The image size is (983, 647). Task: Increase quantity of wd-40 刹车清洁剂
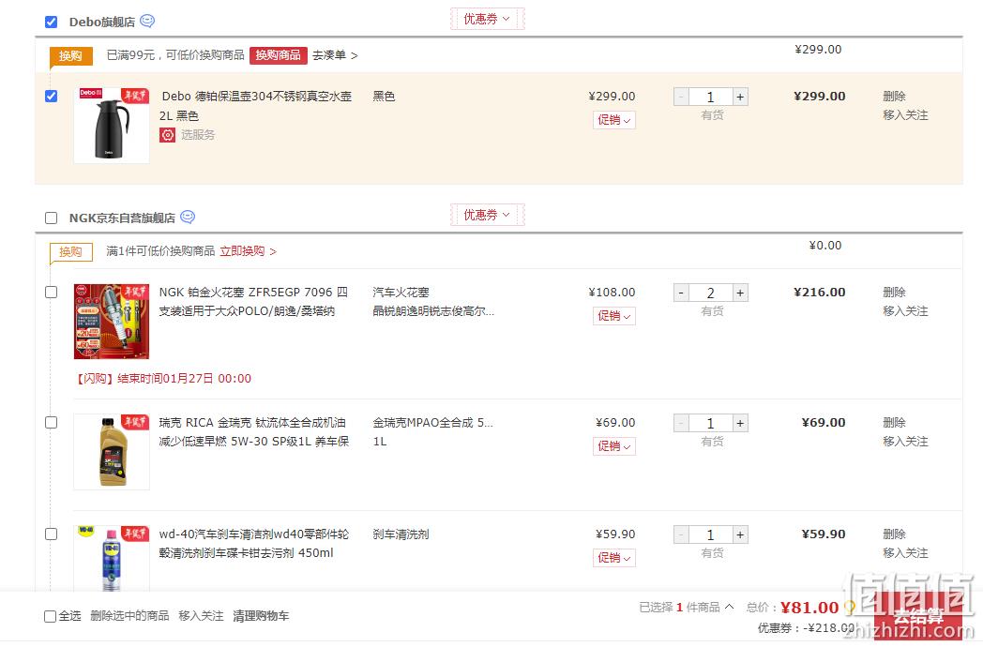740,534
